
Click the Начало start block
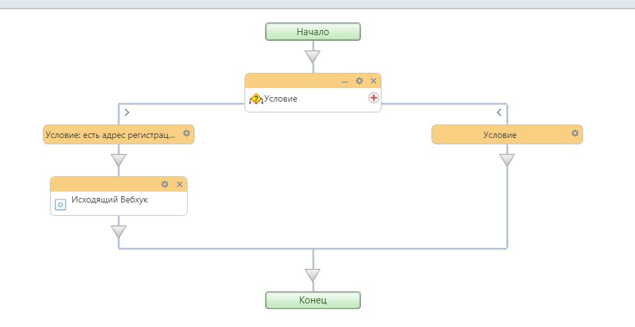(312, 31)
